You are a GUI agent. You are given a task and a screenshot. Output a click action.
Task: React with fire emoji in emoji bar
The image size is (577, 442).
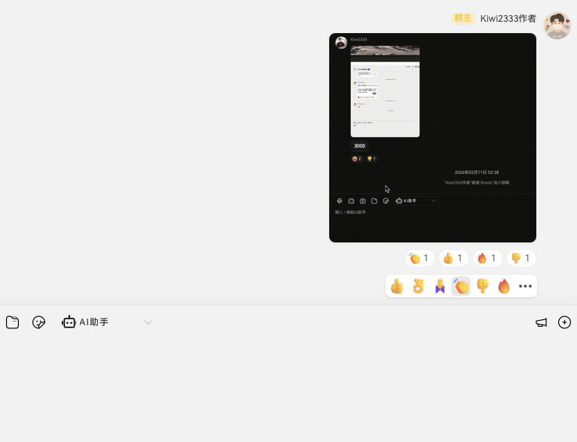click(x=504, y=286)
